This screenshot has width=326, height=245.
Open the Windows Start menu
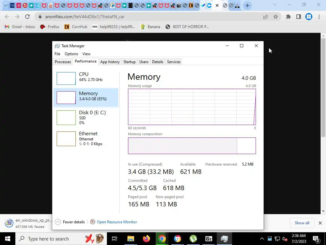8,239
